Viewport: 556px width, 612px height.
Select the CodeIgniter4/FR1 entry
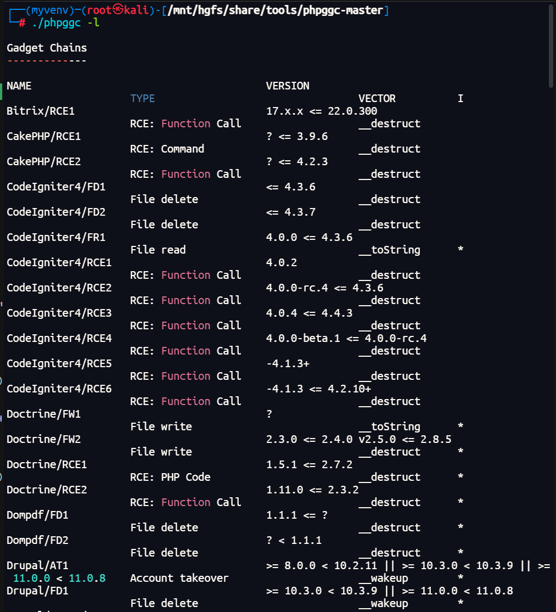(56, 237)
